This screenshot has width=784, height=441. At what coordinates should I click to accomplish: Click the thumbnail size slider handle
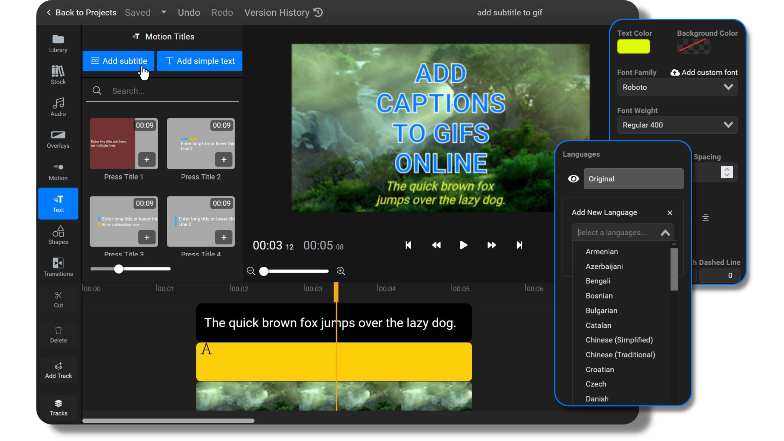click(x=119, y=269)
